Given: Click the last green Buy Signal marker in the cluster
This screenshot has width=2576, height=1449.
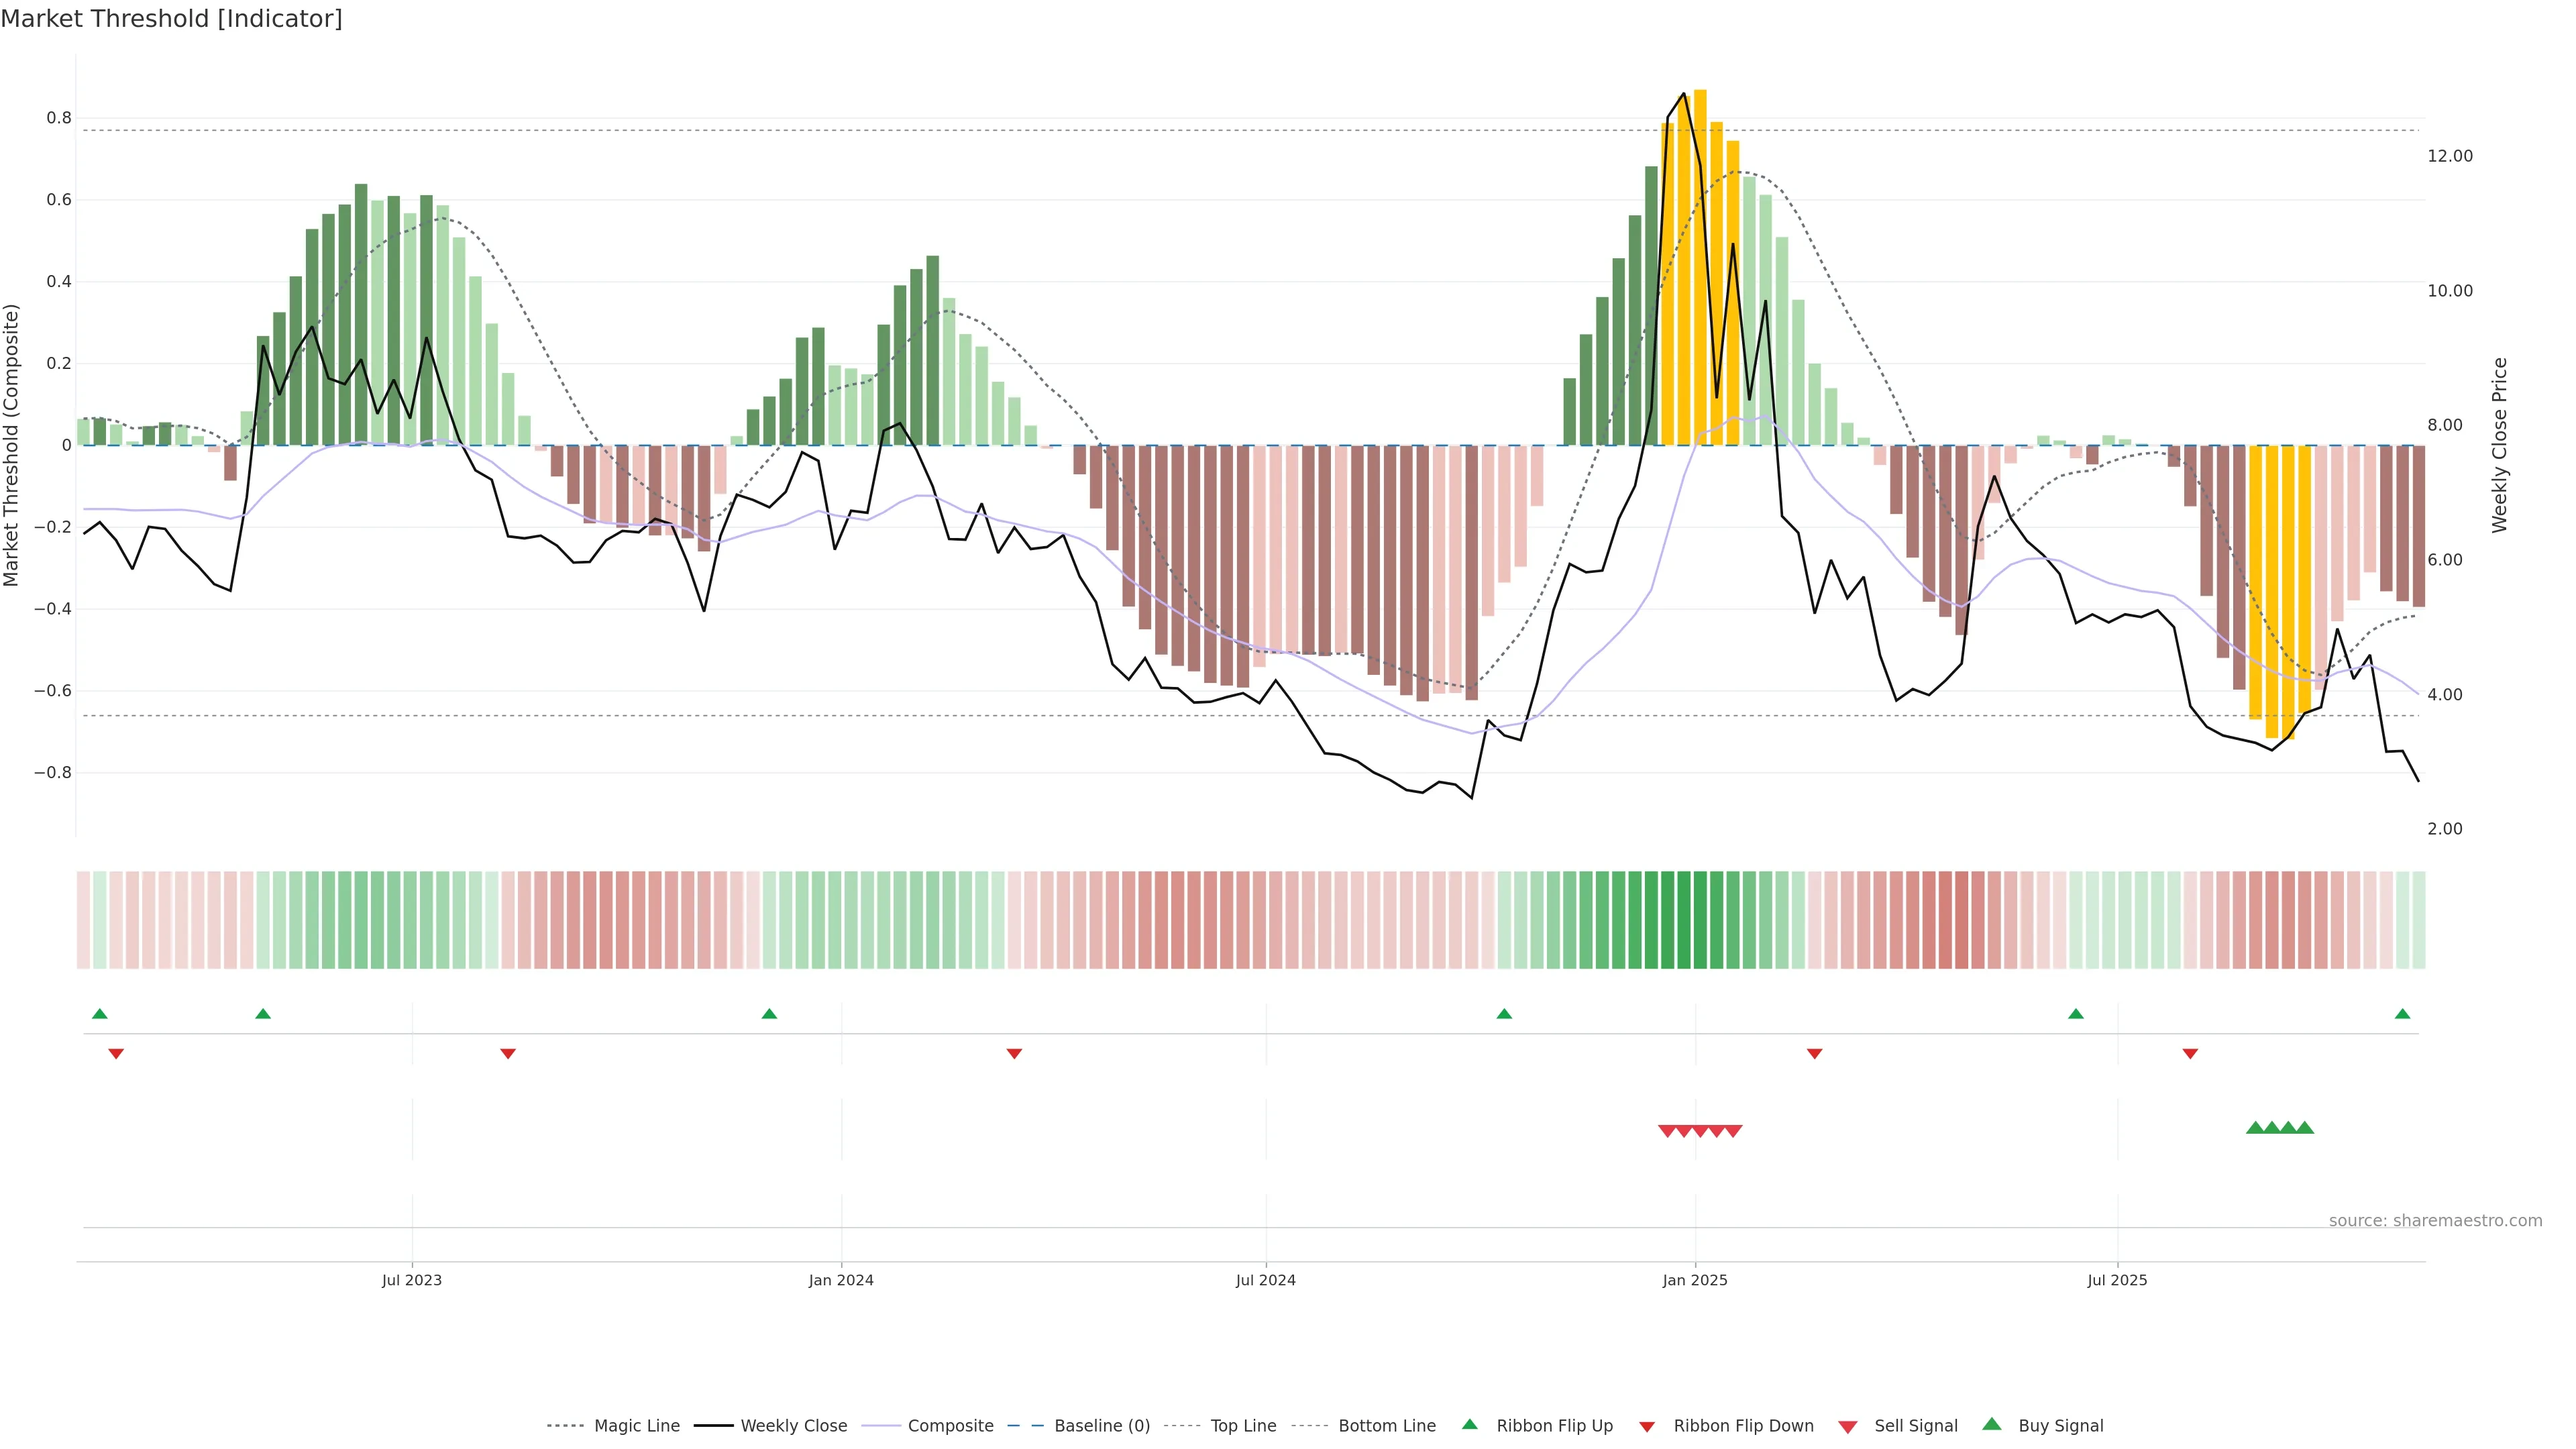Looking at the screenshot, I should pyautogui.click(x=2304, y=1128).
